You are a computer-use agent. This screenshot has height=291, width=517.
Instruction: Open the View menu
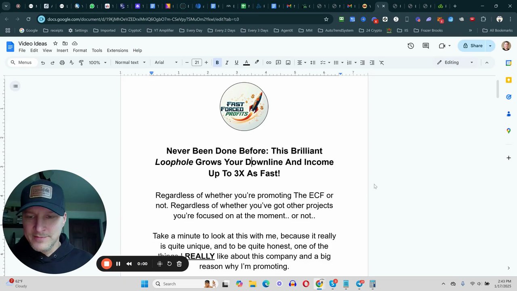(x=47, y=51)
